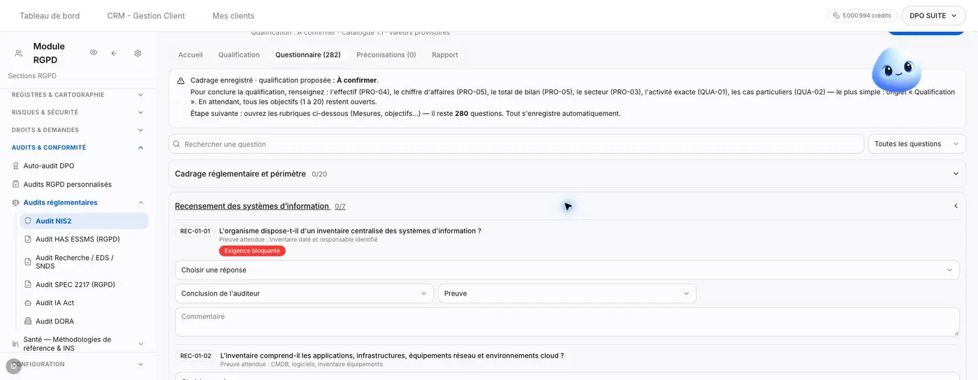Click Exigence bloquante red badge
The height and width of the screenshot is (380, 978).
pos(252,251)
